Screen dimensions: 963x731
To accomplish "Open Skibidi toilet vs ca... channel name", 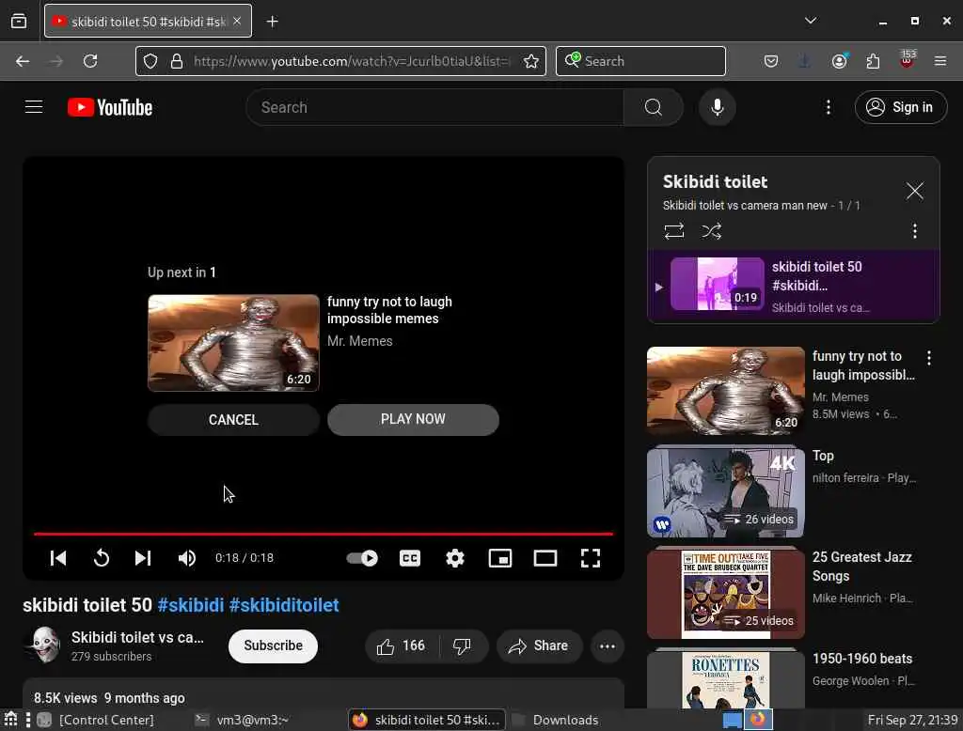I will tap(137, 637).
